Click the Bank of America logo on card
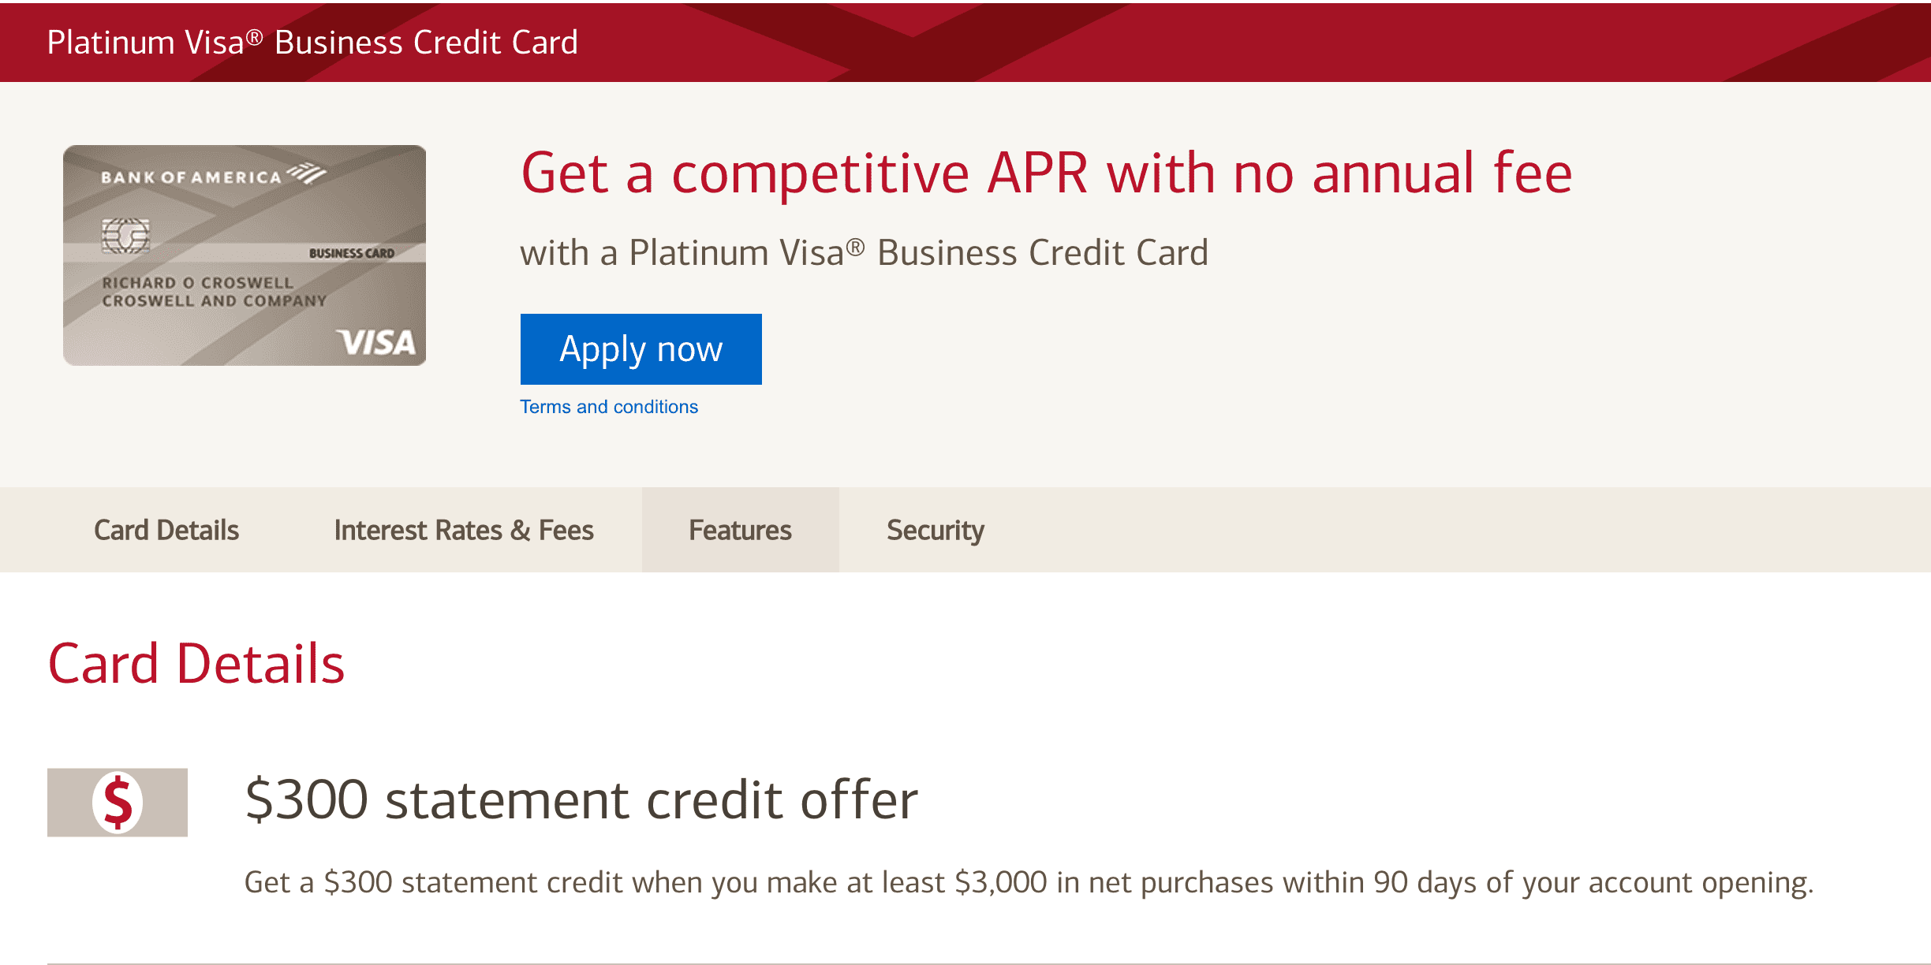 (211, 176)
